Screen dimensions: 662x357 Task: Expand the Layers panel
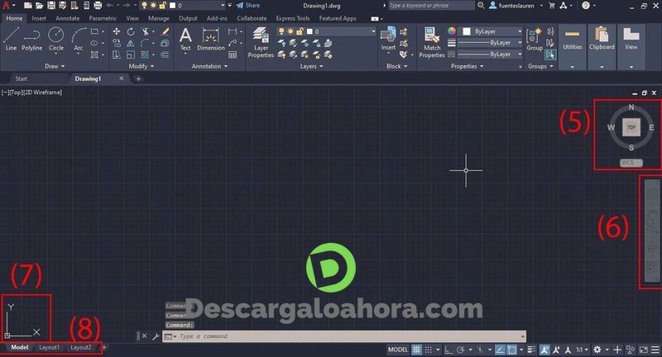coord(312,66)
